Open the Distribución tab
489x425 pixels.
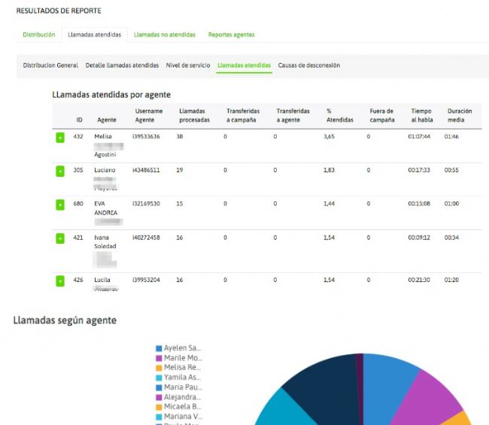pos(39,35)
